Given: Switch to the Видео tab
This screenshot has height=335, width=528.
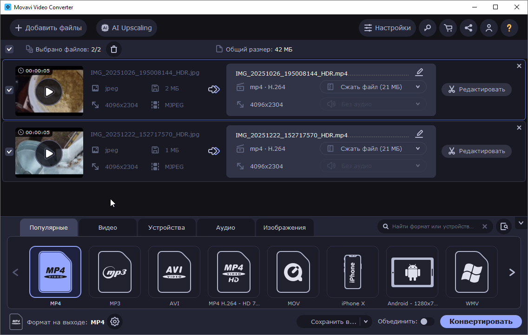Looking at the screenshot, I should 108,227.
